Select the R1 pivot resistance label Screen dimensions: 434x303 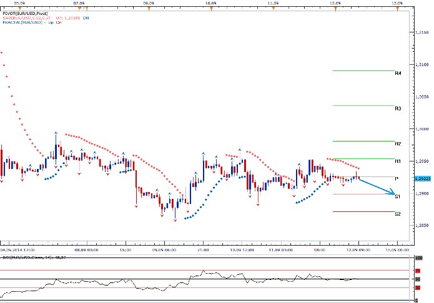pos(398,161)
